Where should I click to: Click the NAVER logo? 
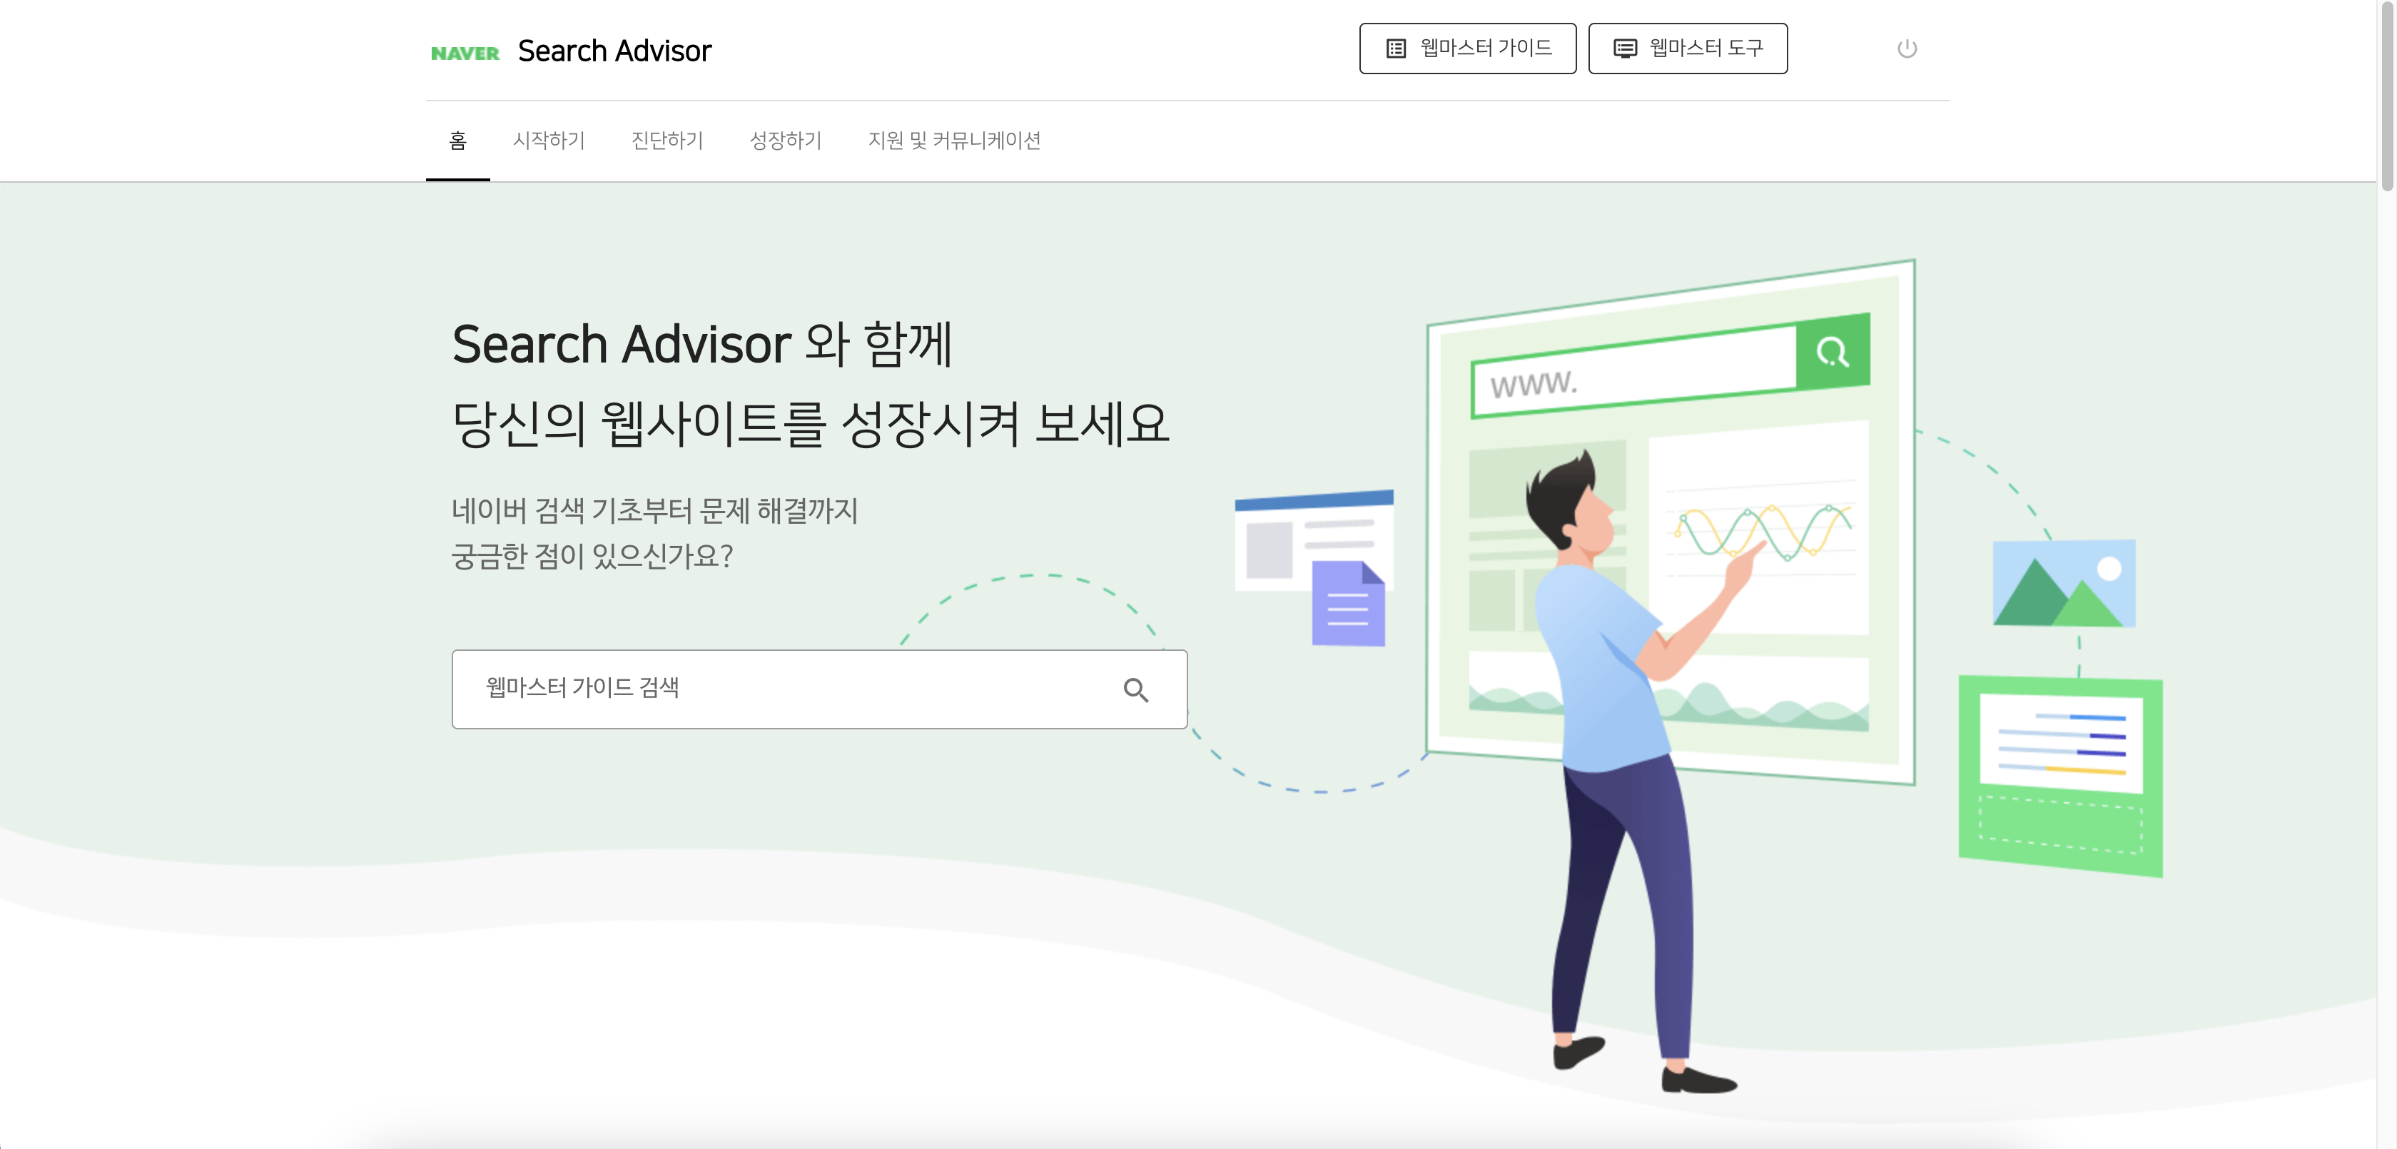click(465, 53)
